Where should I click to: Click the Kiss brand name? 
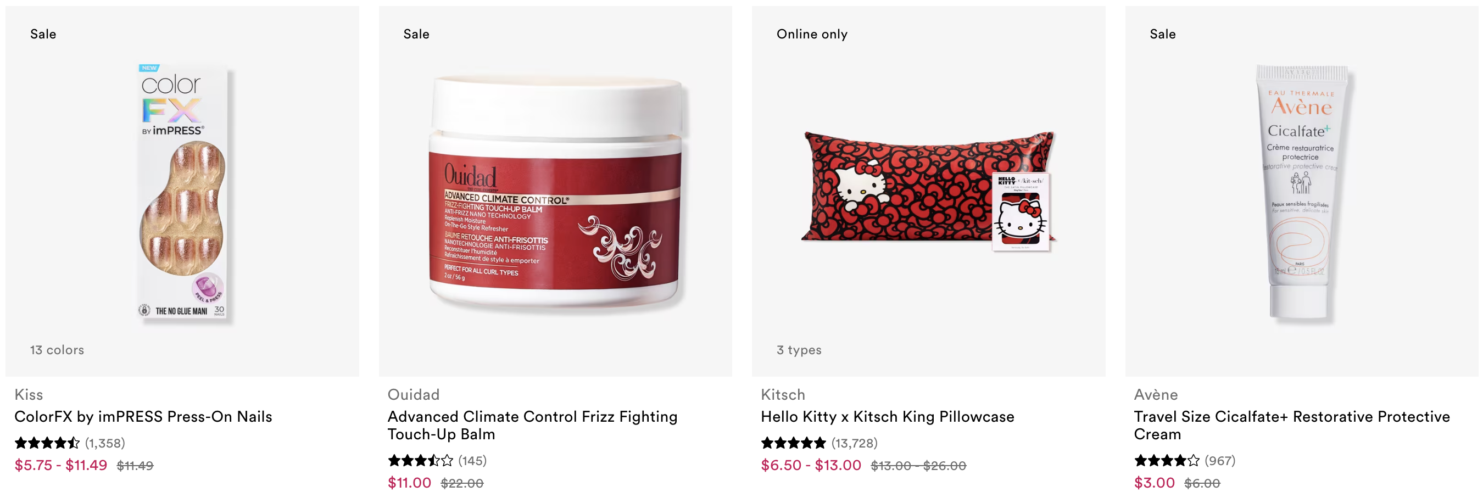tap(29, 394)
